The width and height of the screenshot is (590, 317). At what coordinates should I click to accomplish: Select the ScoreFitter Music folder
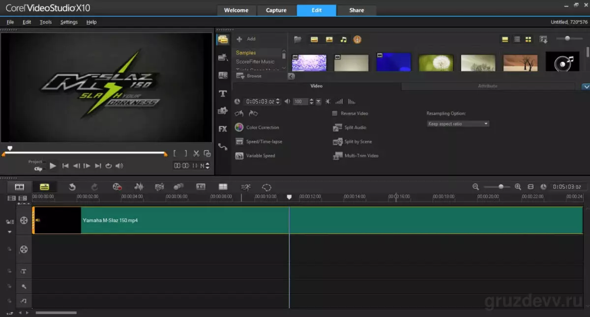(255, 62)
